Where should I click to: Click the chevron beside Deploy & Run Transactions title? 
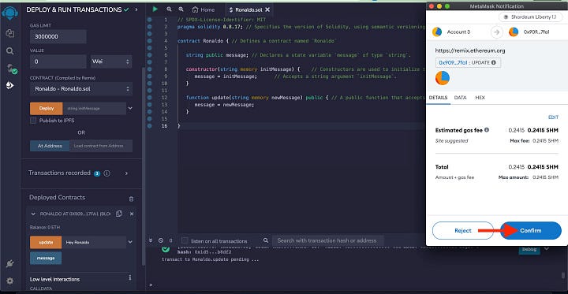pyautogui.click(x=136, y=9)
